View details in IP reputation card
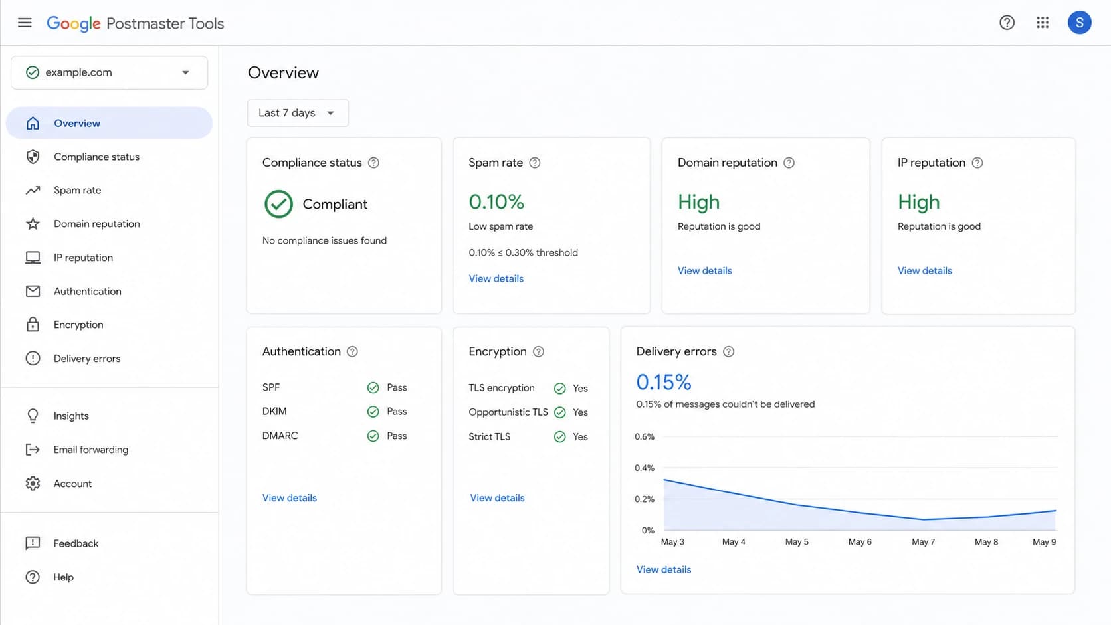Image resolution: width=1111 pixels, height=625 pixels. point(925,270)
